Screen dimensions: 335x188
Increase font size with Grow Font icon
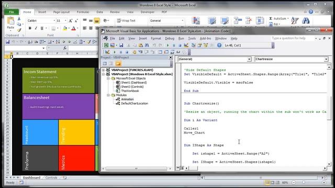click(x=71, y=21)
